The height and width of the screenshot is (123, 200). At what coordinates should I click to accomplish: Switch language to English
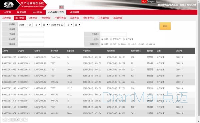click(x=152, y=2)
